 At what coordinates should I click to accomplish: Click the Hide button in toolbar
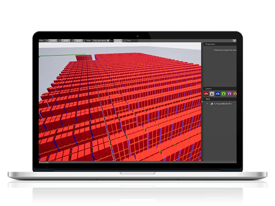89,41
